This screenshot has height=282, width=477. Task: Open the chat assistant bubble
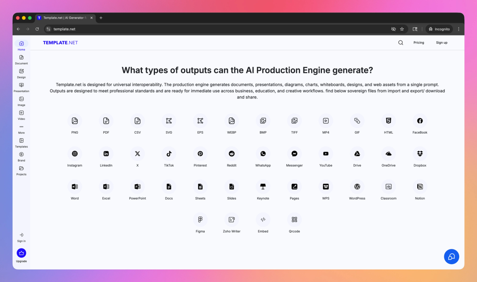[452, 257]
